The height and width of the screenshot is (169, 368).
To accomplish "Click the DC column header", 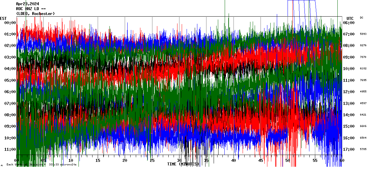I will (x=361, y=18).
